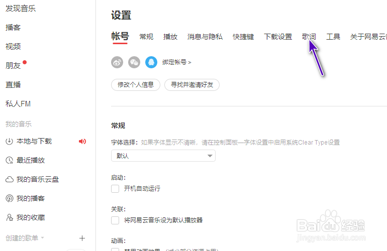
Task: Click the person-star icon beside 我的收藏
Action: [10, 217]
